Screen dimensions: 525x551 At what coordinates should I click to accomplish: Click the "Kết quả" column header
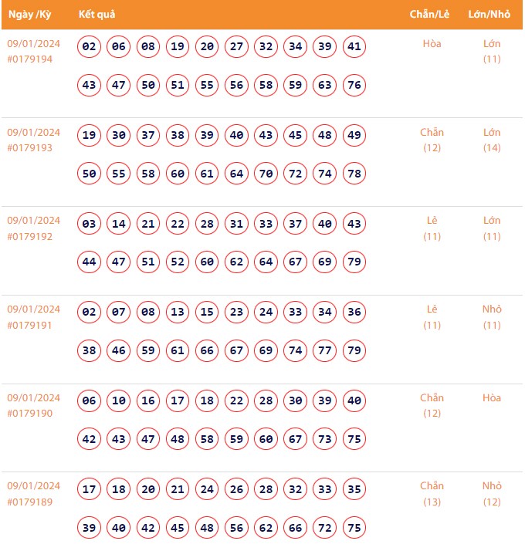click(97, 15)
